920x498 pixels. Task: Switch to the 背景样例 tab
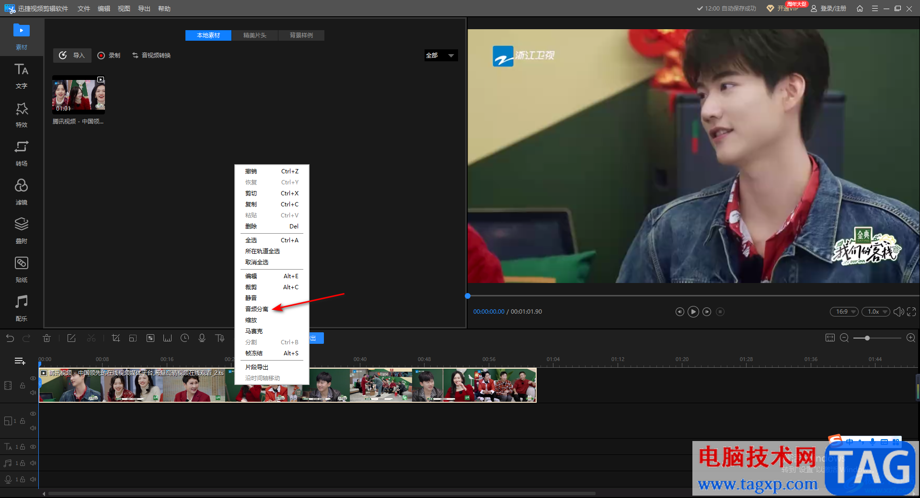click(301, 35)
